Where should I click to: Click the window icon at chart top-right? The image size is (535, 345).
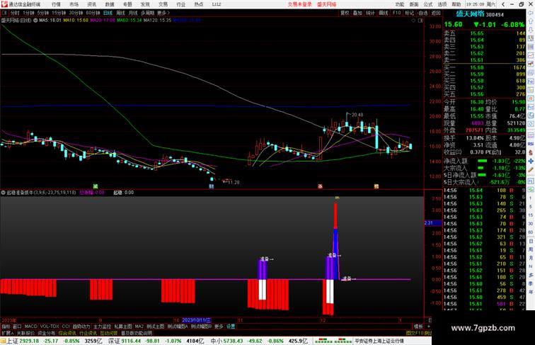coord(420,21)
